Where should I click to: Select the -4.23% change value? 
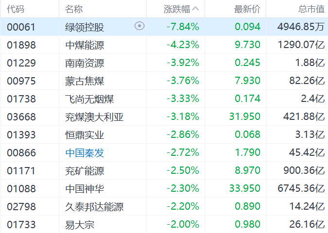coord(183,45)
